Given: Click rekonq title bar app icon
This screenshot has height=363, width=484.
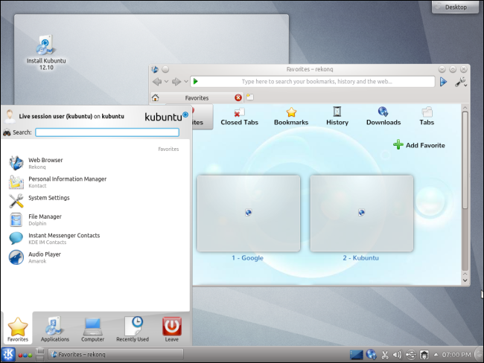Looking at the screenshot, I should tap(155, 69).
